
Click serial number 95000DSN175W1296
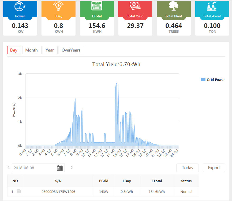click(58, 192)
